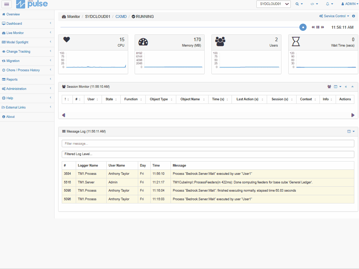Sort sessions by the ! column

point(67,99)
